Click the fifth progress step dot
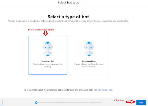This screenshot has height=106, width=148. coord(88,103)
